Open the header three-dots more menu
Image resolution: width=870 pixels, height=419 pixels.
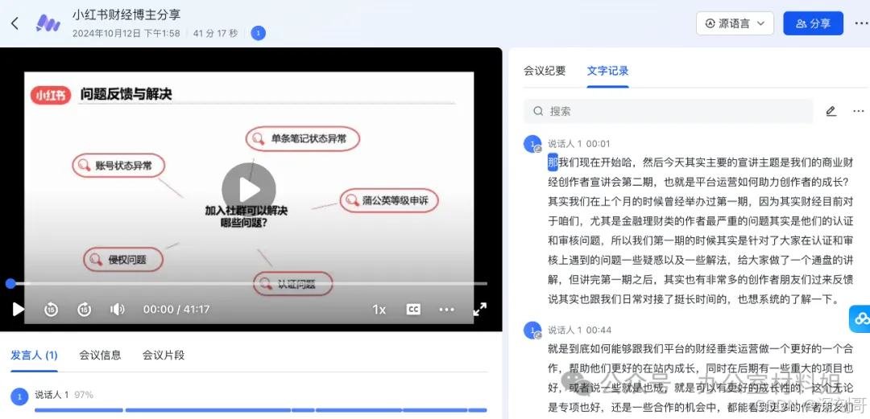[x=861, y=23]
